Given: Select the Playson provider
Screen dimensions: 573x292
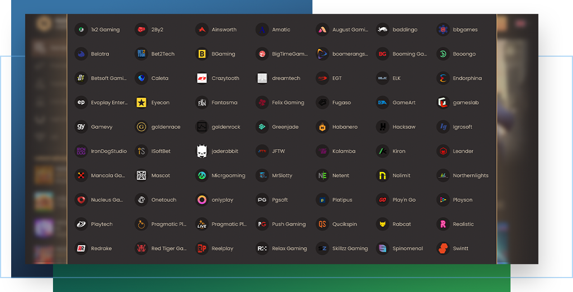Looking at the screenshot, I should click(x=455, y=200).
